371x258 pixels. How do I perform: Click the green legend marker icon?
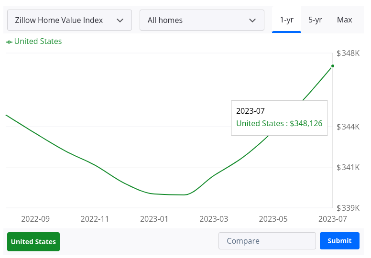[x=9, y=42]
